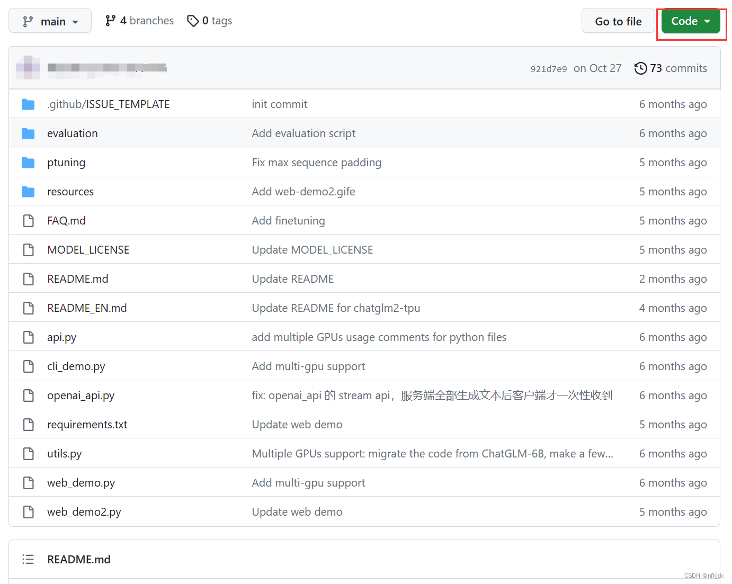This screenshot has height=584, width=732.
Task: Click the Go to file button
Action: (x=618, y=21)
